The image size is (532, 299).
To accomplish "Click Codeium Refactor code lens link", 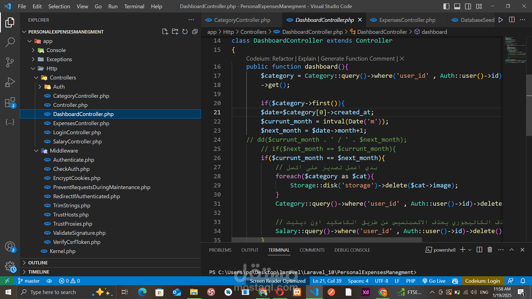I will click(x=283, y=59).
